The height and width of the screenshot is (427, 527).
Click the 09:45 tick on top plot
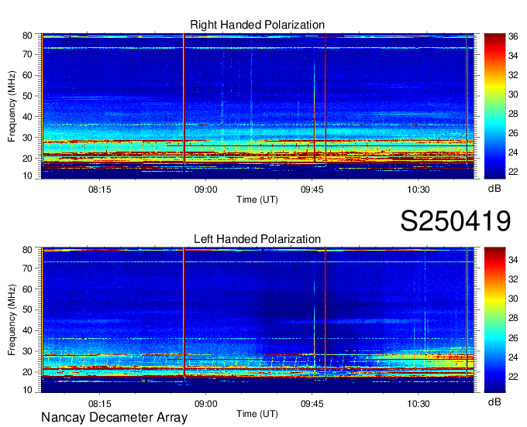click(312, 190)
